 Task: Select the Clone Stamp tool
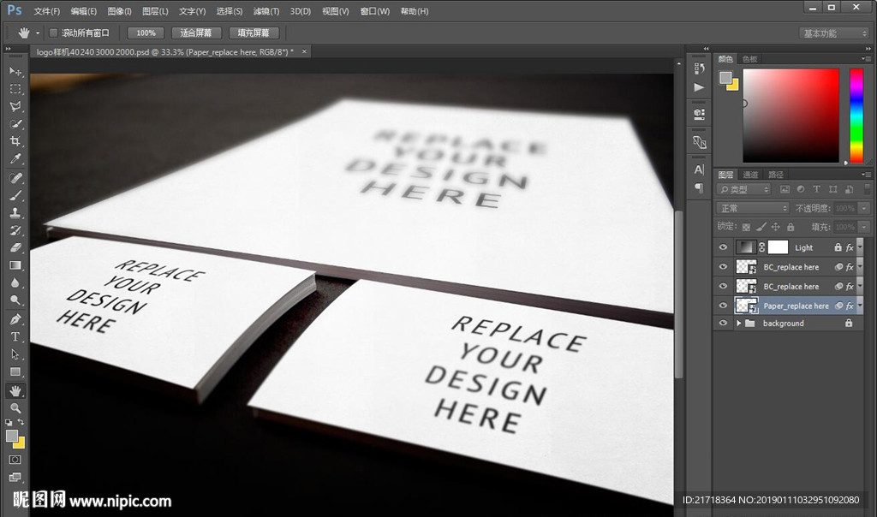[15, 212]
